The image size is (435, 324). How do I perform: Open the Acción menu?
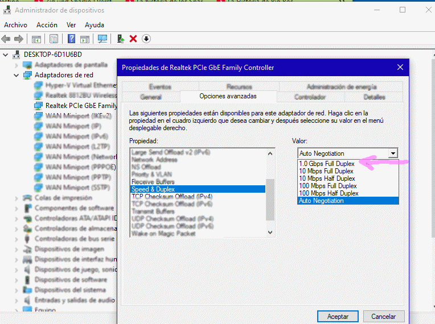(47, 25)
